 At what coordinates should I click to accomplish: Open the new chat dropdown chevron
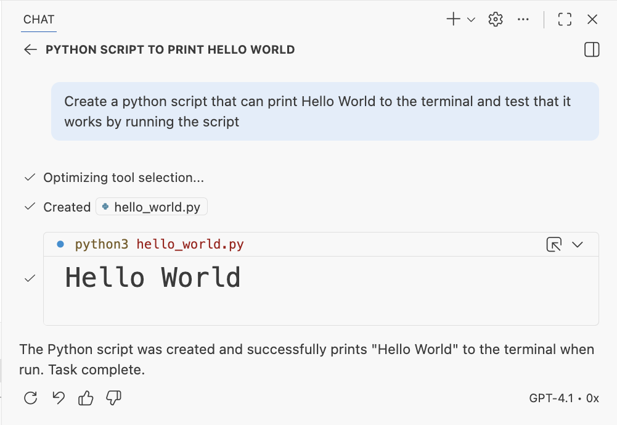coord(472,20)
